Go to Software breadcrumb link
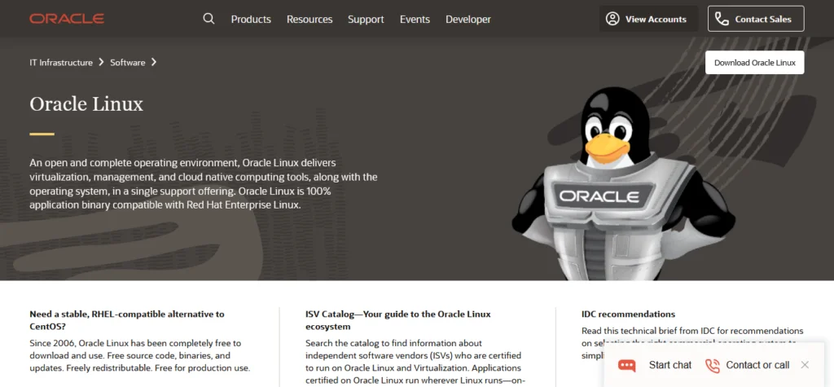This screenshot has width=834, height=387. (x=128, y=62)
